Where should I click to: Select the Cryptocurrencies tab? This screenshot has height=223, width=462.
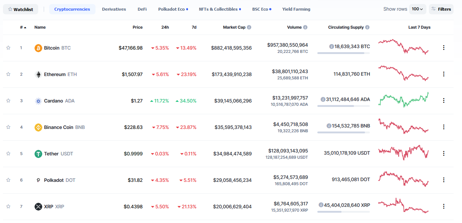(72, 9)
